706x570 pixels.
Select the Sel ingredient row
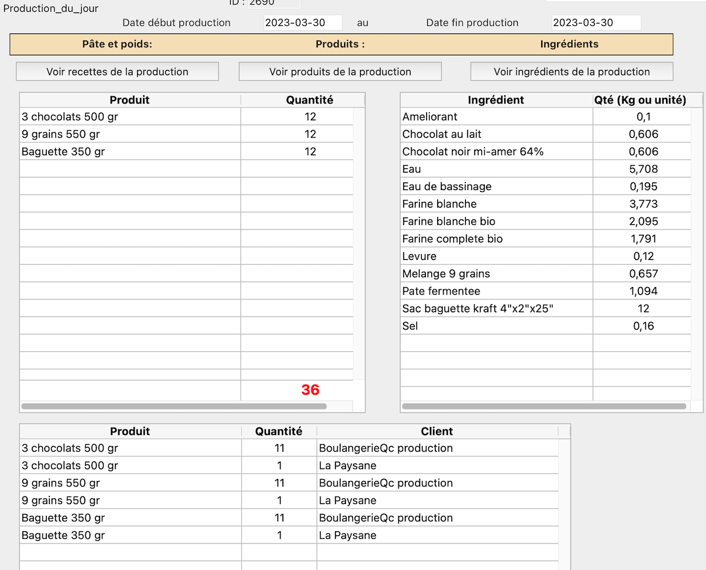[545, 326]
